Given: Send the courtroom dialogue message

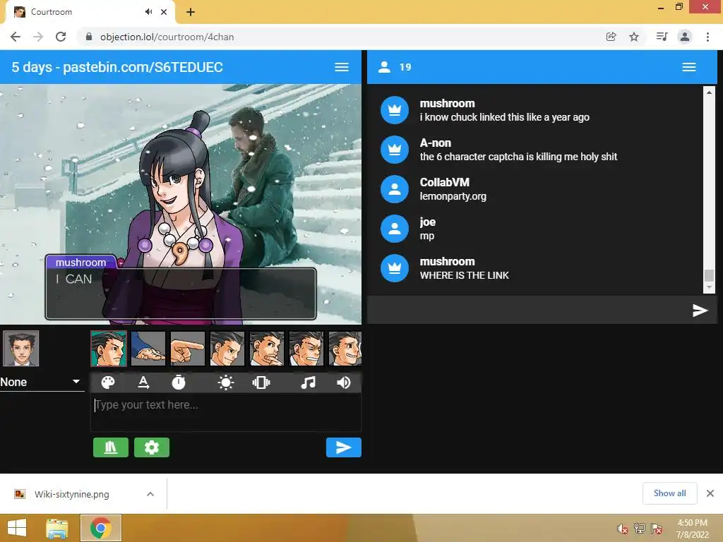Looking at the screenshot, I should click(x=344, y=447).
